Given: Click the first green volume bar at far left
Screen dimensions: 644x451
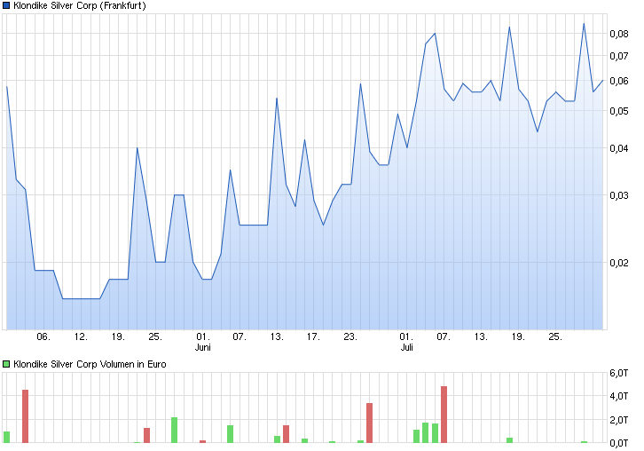Looking at the screenshot, I should click(6, 437).
